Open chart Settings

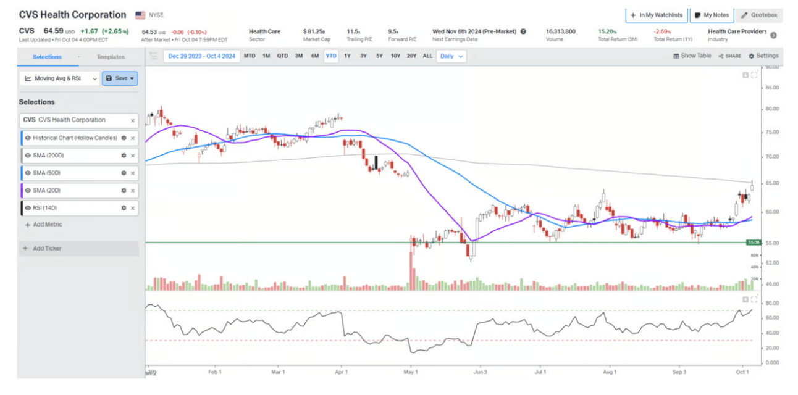point(763,56)
